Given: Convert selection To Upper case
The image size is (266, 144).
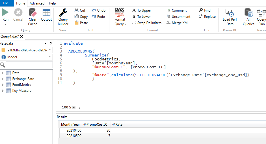Looking at the screenshot, I should (142, 10).
